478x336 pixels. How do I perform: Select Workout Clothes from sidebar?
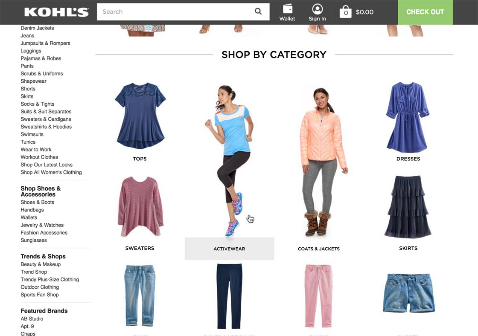click(x=39, y=157)
